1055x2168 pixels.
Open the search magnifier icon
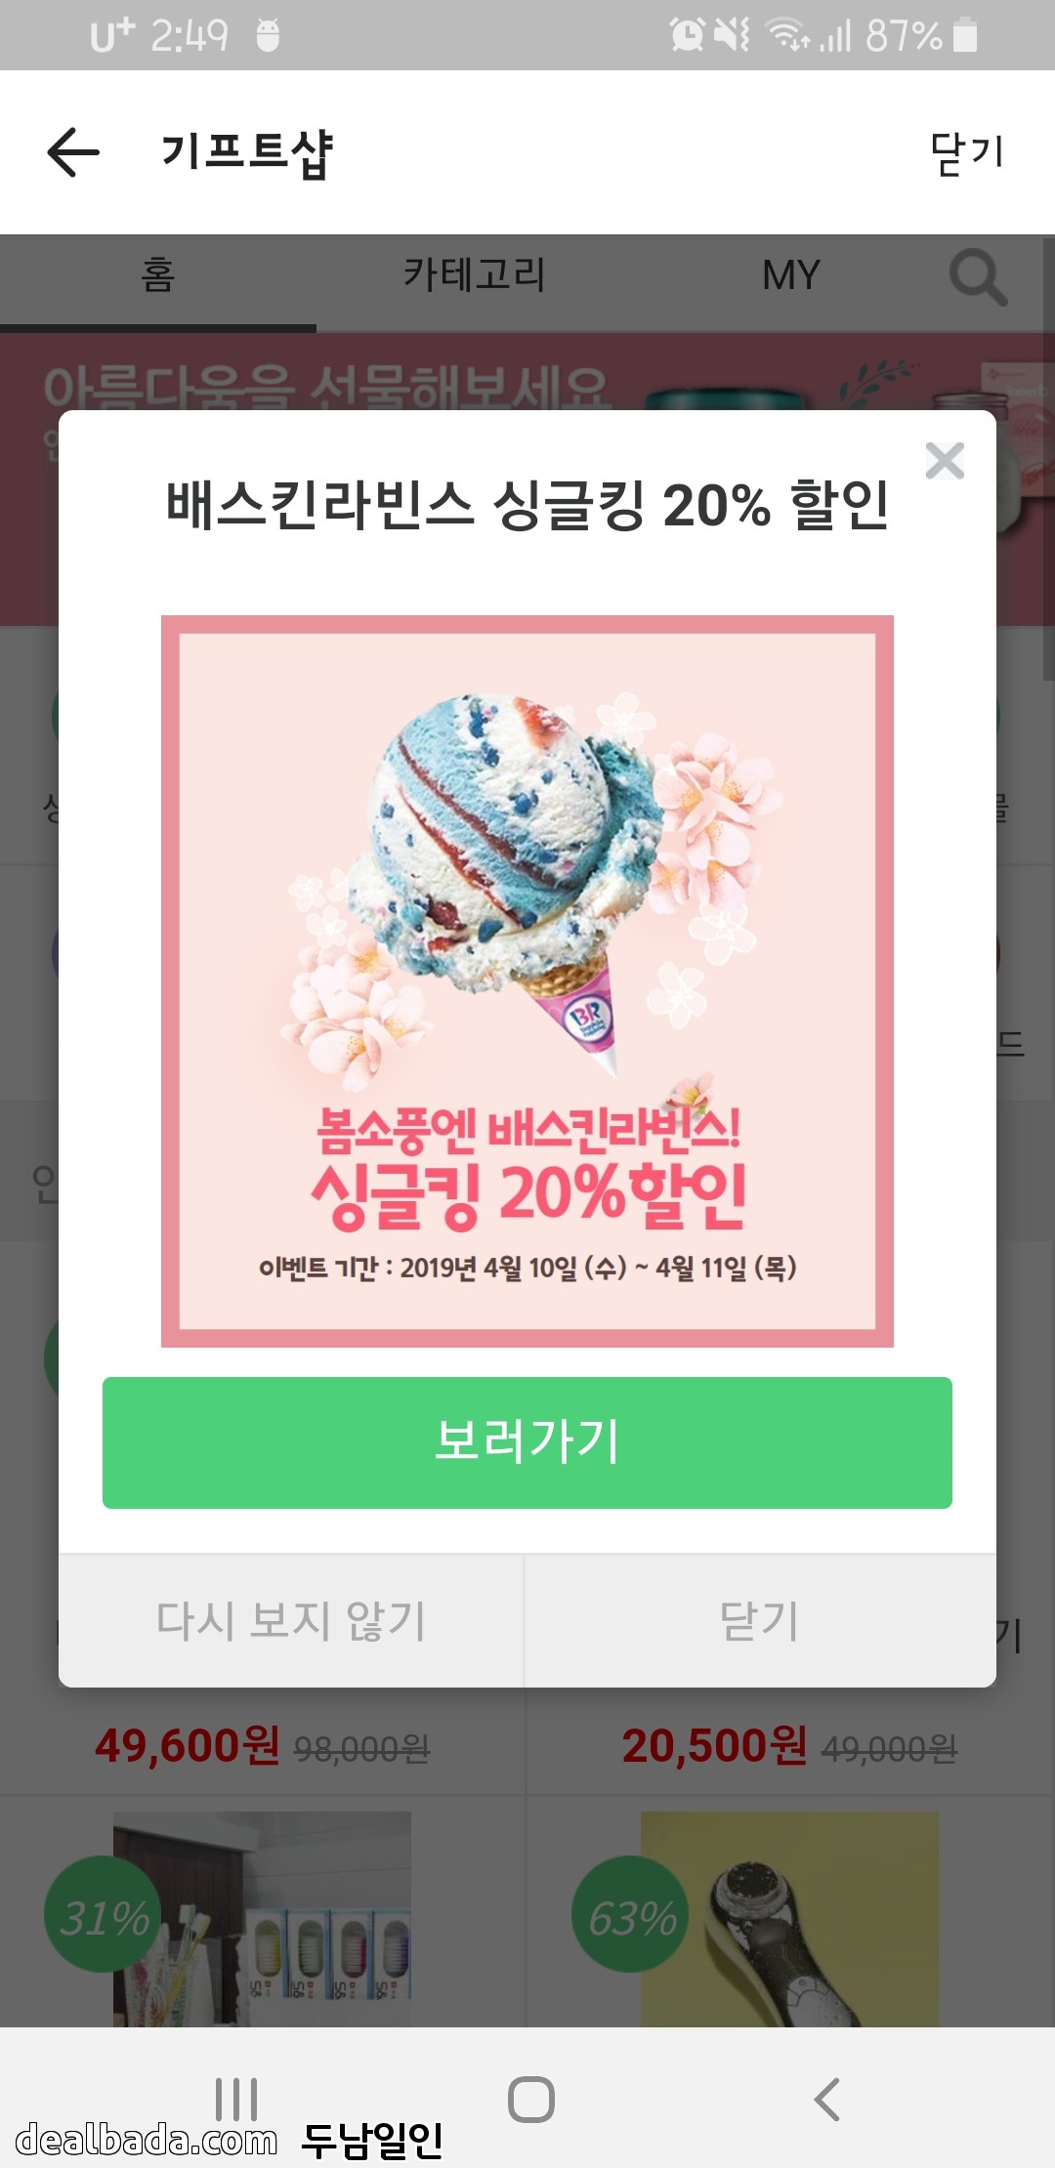(978, 277)
